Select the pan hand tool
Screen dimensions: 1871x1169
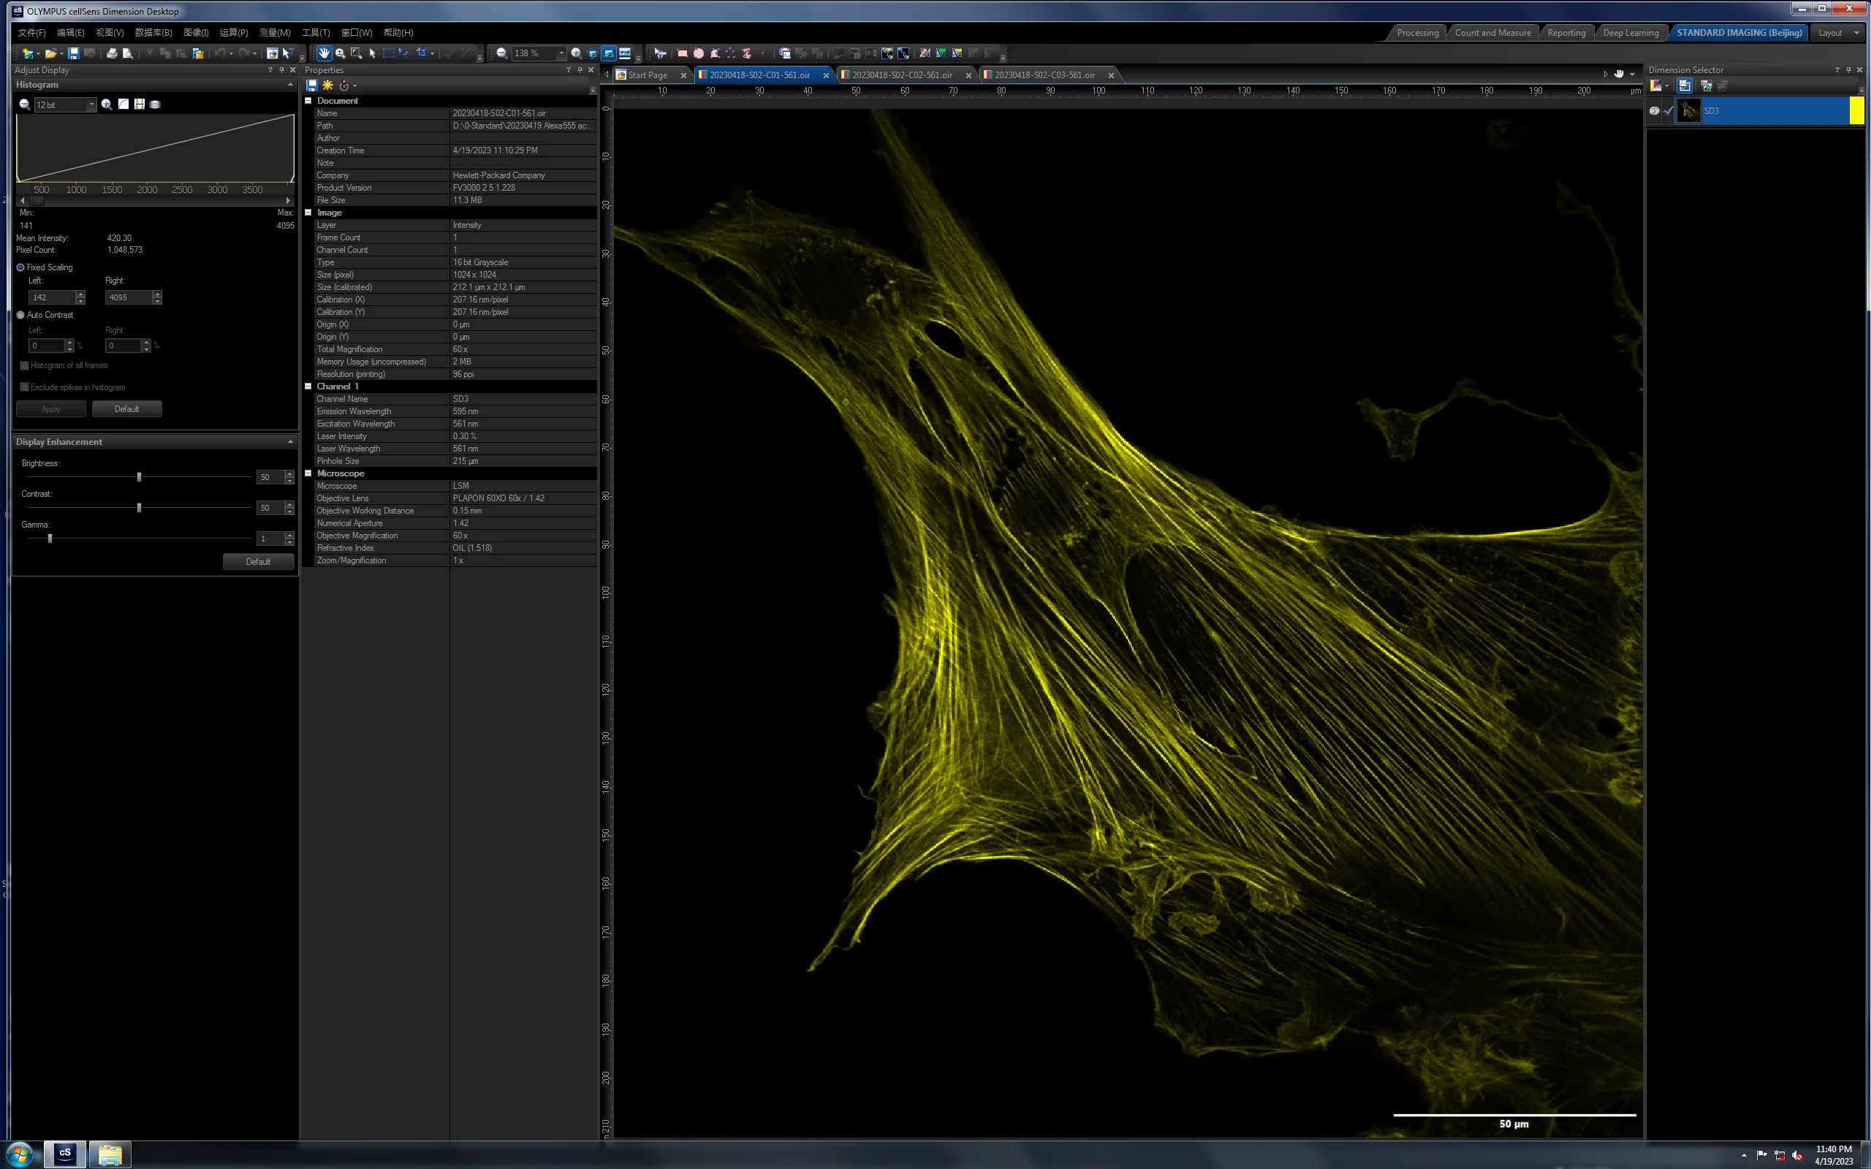pos(324,53)
